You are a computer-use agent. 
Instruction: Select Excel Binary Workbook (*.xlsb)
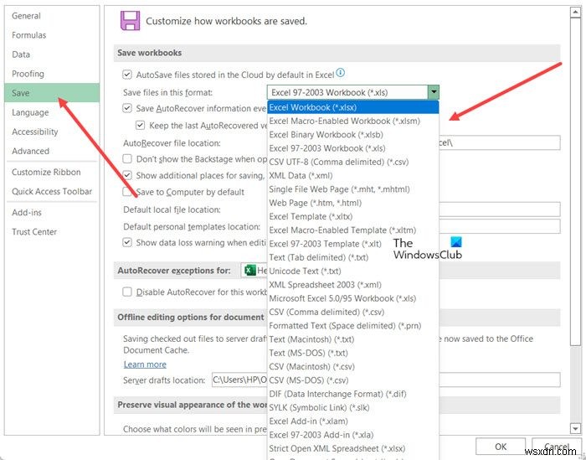(x=353, y=135)
